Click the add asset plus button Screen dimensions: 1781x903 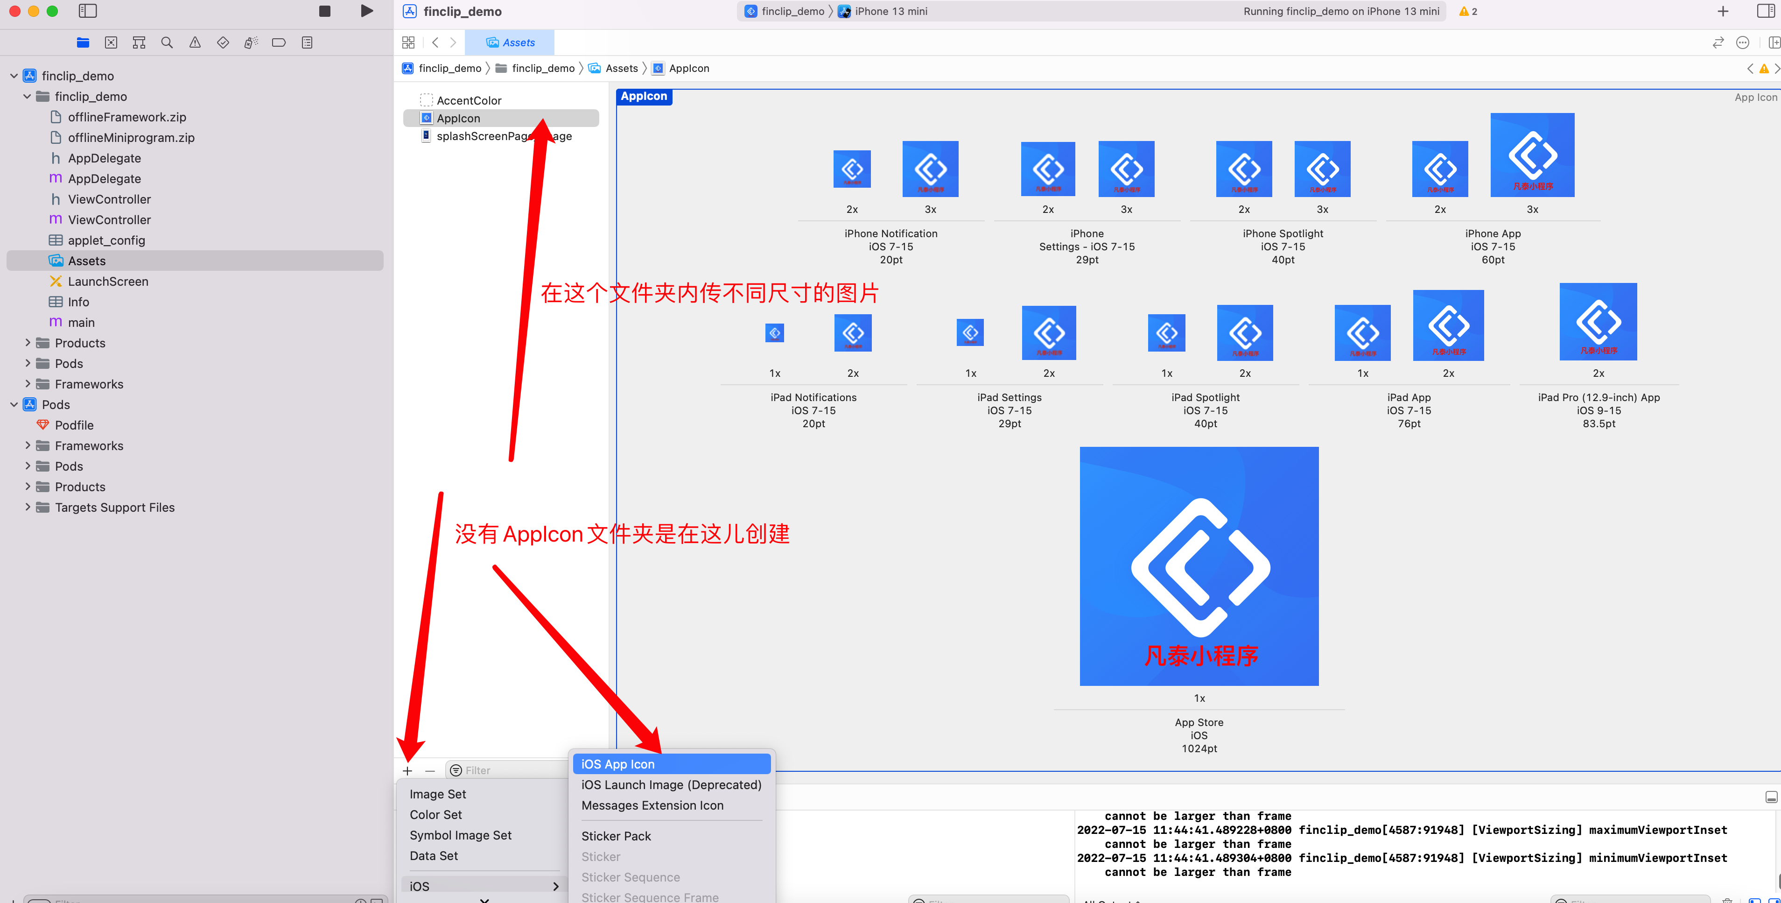[x=407, y=770]
